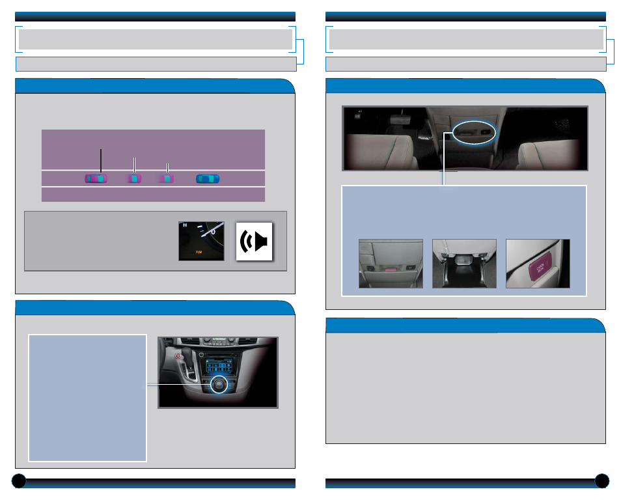621x500 pixels.
Task: Click the speaker beep sound icon
Action: point(254,242)
